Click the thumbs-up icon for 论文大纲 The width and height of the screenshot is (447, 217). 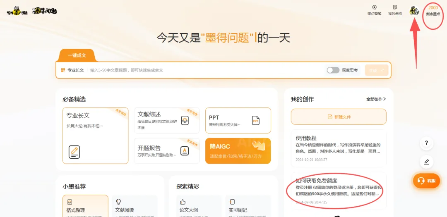click(183, 202)
